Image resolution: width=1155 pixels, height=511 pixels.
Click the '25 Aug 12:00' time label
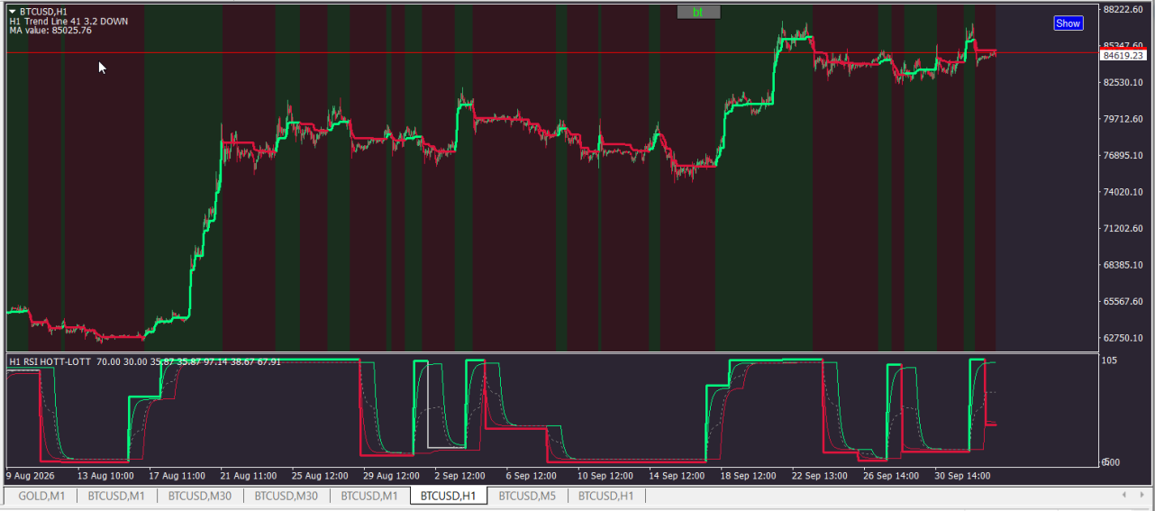pos(319,475)
